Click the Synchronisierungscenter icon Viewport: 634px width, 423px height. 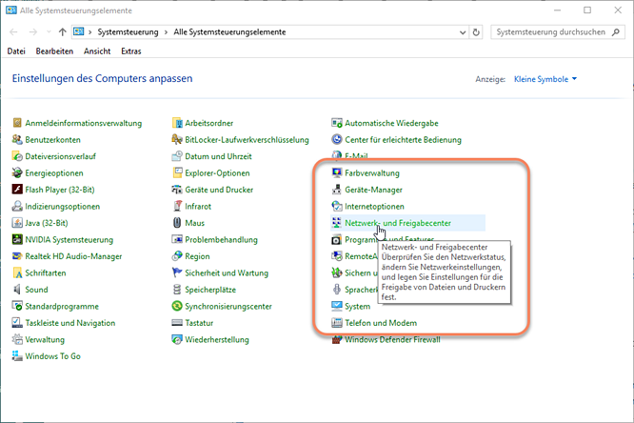pos(177,306)
